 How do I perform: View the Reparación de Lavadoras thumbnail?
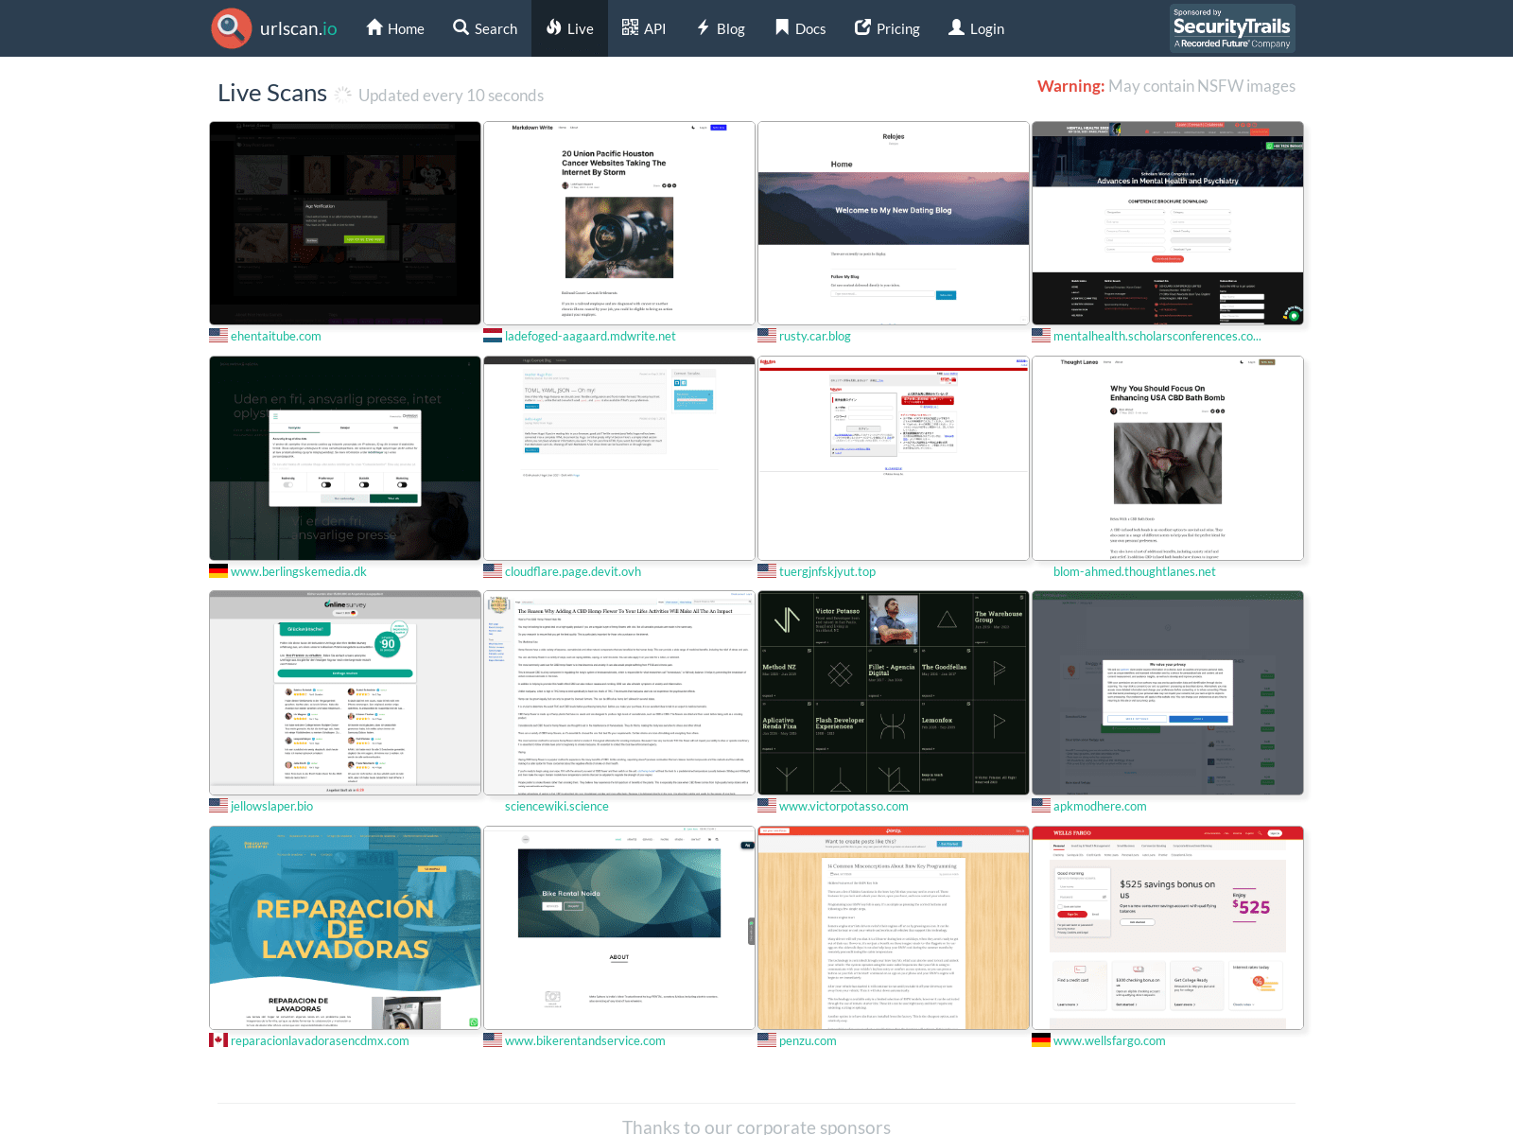click(x=345, y=928)
